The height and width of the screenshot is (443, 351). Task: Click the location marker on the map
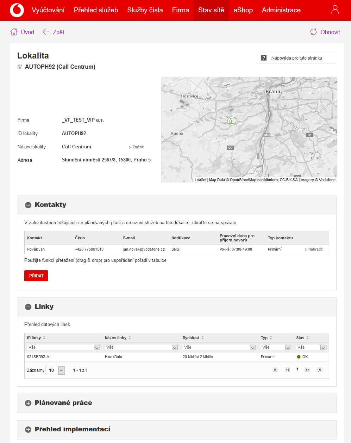coord(231,121)
